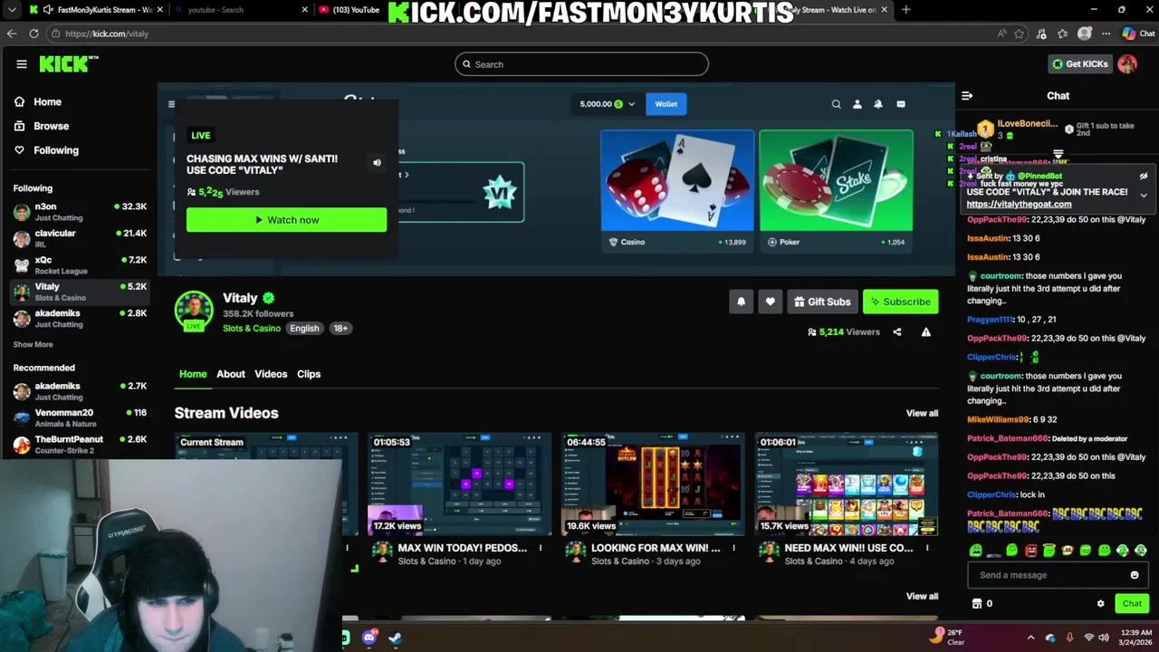The width and height of the screenshot is (1159, 652).
Task: Show hidden system tray icons
Action: point(1030,638)
